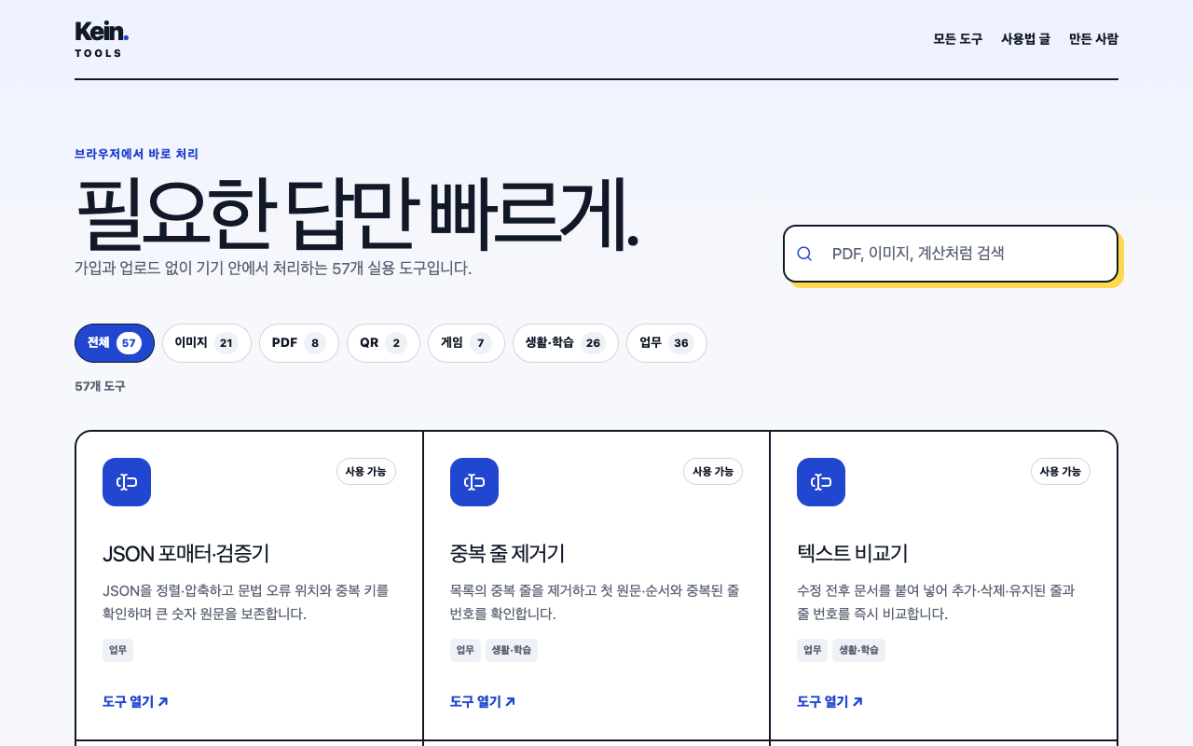Viewport: 1193px width, 746px height.
Task: Click 도구 열기 link for 중복 줄 제거기
Action: pyautogui.click(x=483, y=701)
